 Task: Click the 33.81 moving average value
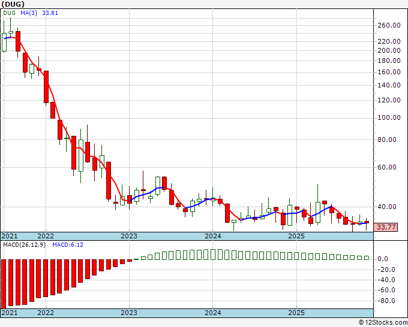50,13
